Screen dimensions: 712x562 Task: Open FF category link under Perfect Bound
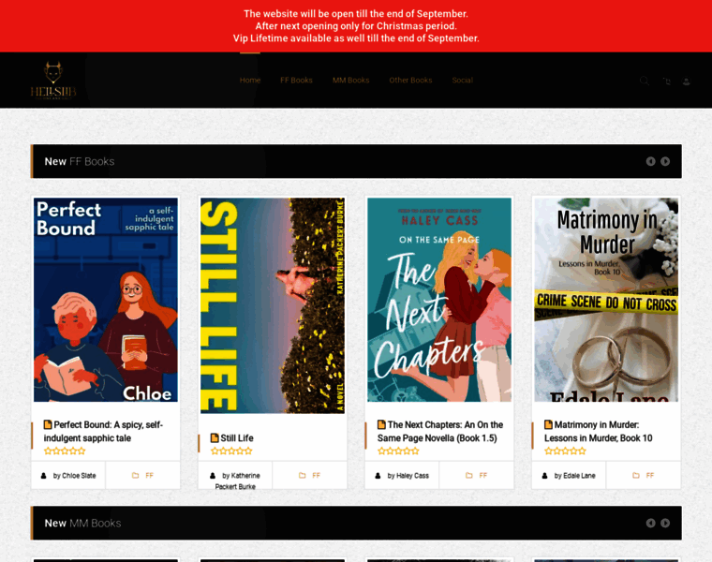[149, 475]
